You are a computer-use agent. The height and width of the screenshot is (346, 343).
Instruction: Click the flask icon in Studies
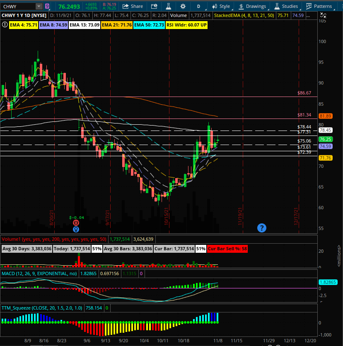point(277,6)
